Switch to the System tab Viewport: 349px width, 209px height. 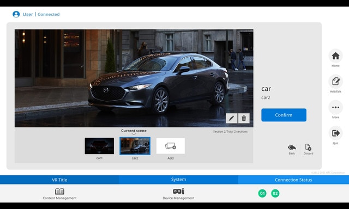[x=178, y=180]
